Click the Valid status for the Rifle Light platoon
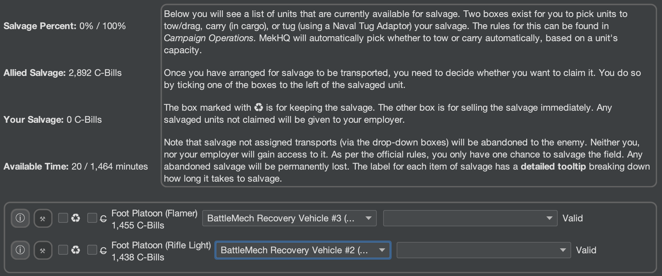The height and width of the screenshot is (276, 662). pos(586,250)
